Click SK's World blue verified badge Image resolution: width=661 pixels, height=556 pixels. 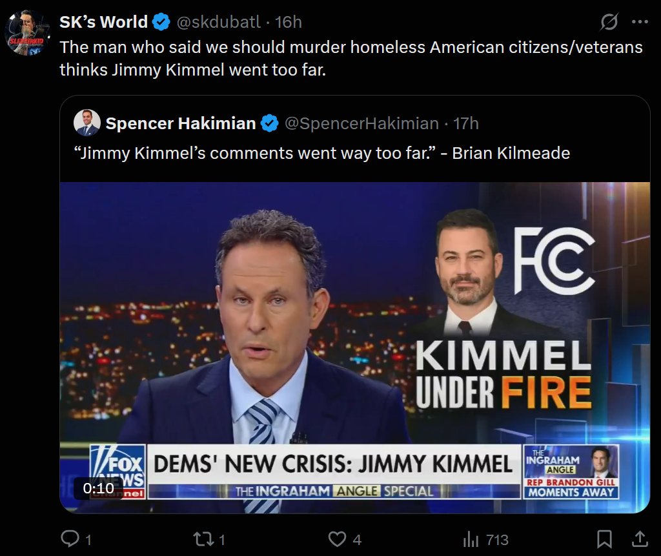pyautogui.click(x=161, y=22)
